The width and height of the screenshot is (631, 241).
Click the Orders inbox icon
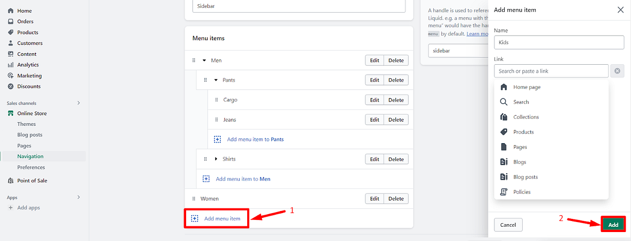(x=11, y=22)
